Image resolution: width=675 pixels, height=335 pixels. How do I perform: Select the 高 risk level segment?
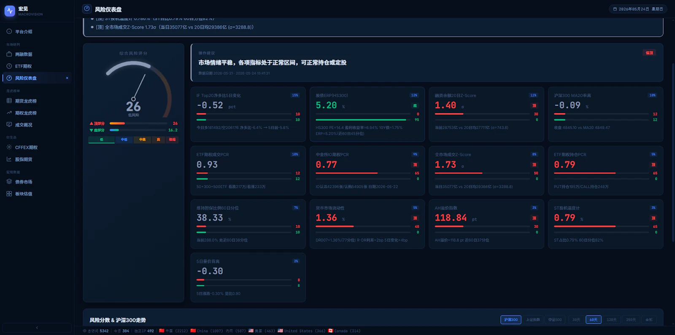[159, 140]
